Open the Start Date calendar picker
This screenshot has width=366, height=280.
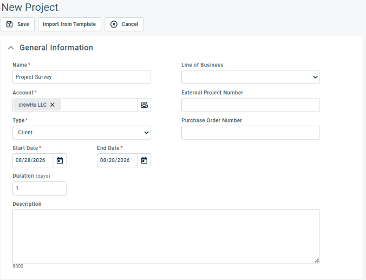60,160
